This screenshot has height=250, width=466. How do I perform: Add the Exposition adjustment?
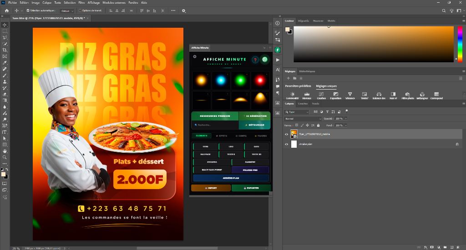pos(335,95)
